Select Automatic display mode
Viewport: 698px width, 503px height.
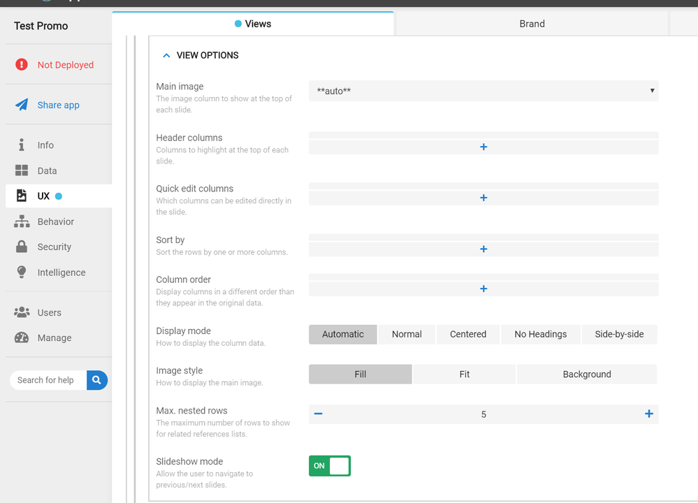pos(343,335)
